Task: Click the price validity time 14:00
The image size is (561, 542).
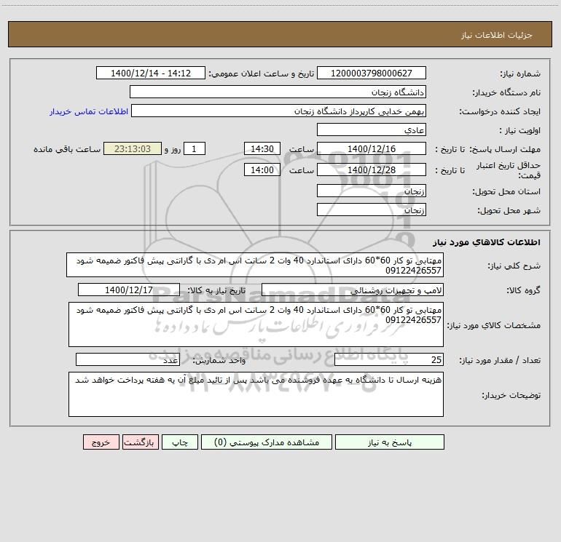Action: [262, 170]
